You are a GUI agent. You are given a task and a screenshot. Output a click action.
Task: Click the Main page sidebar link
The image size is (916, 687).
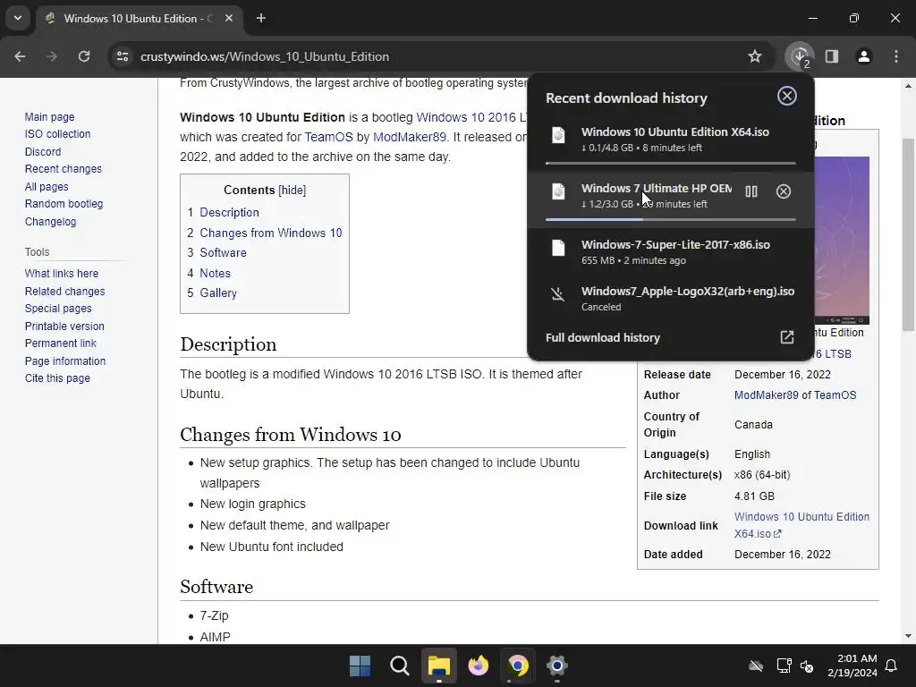(50, 117)
